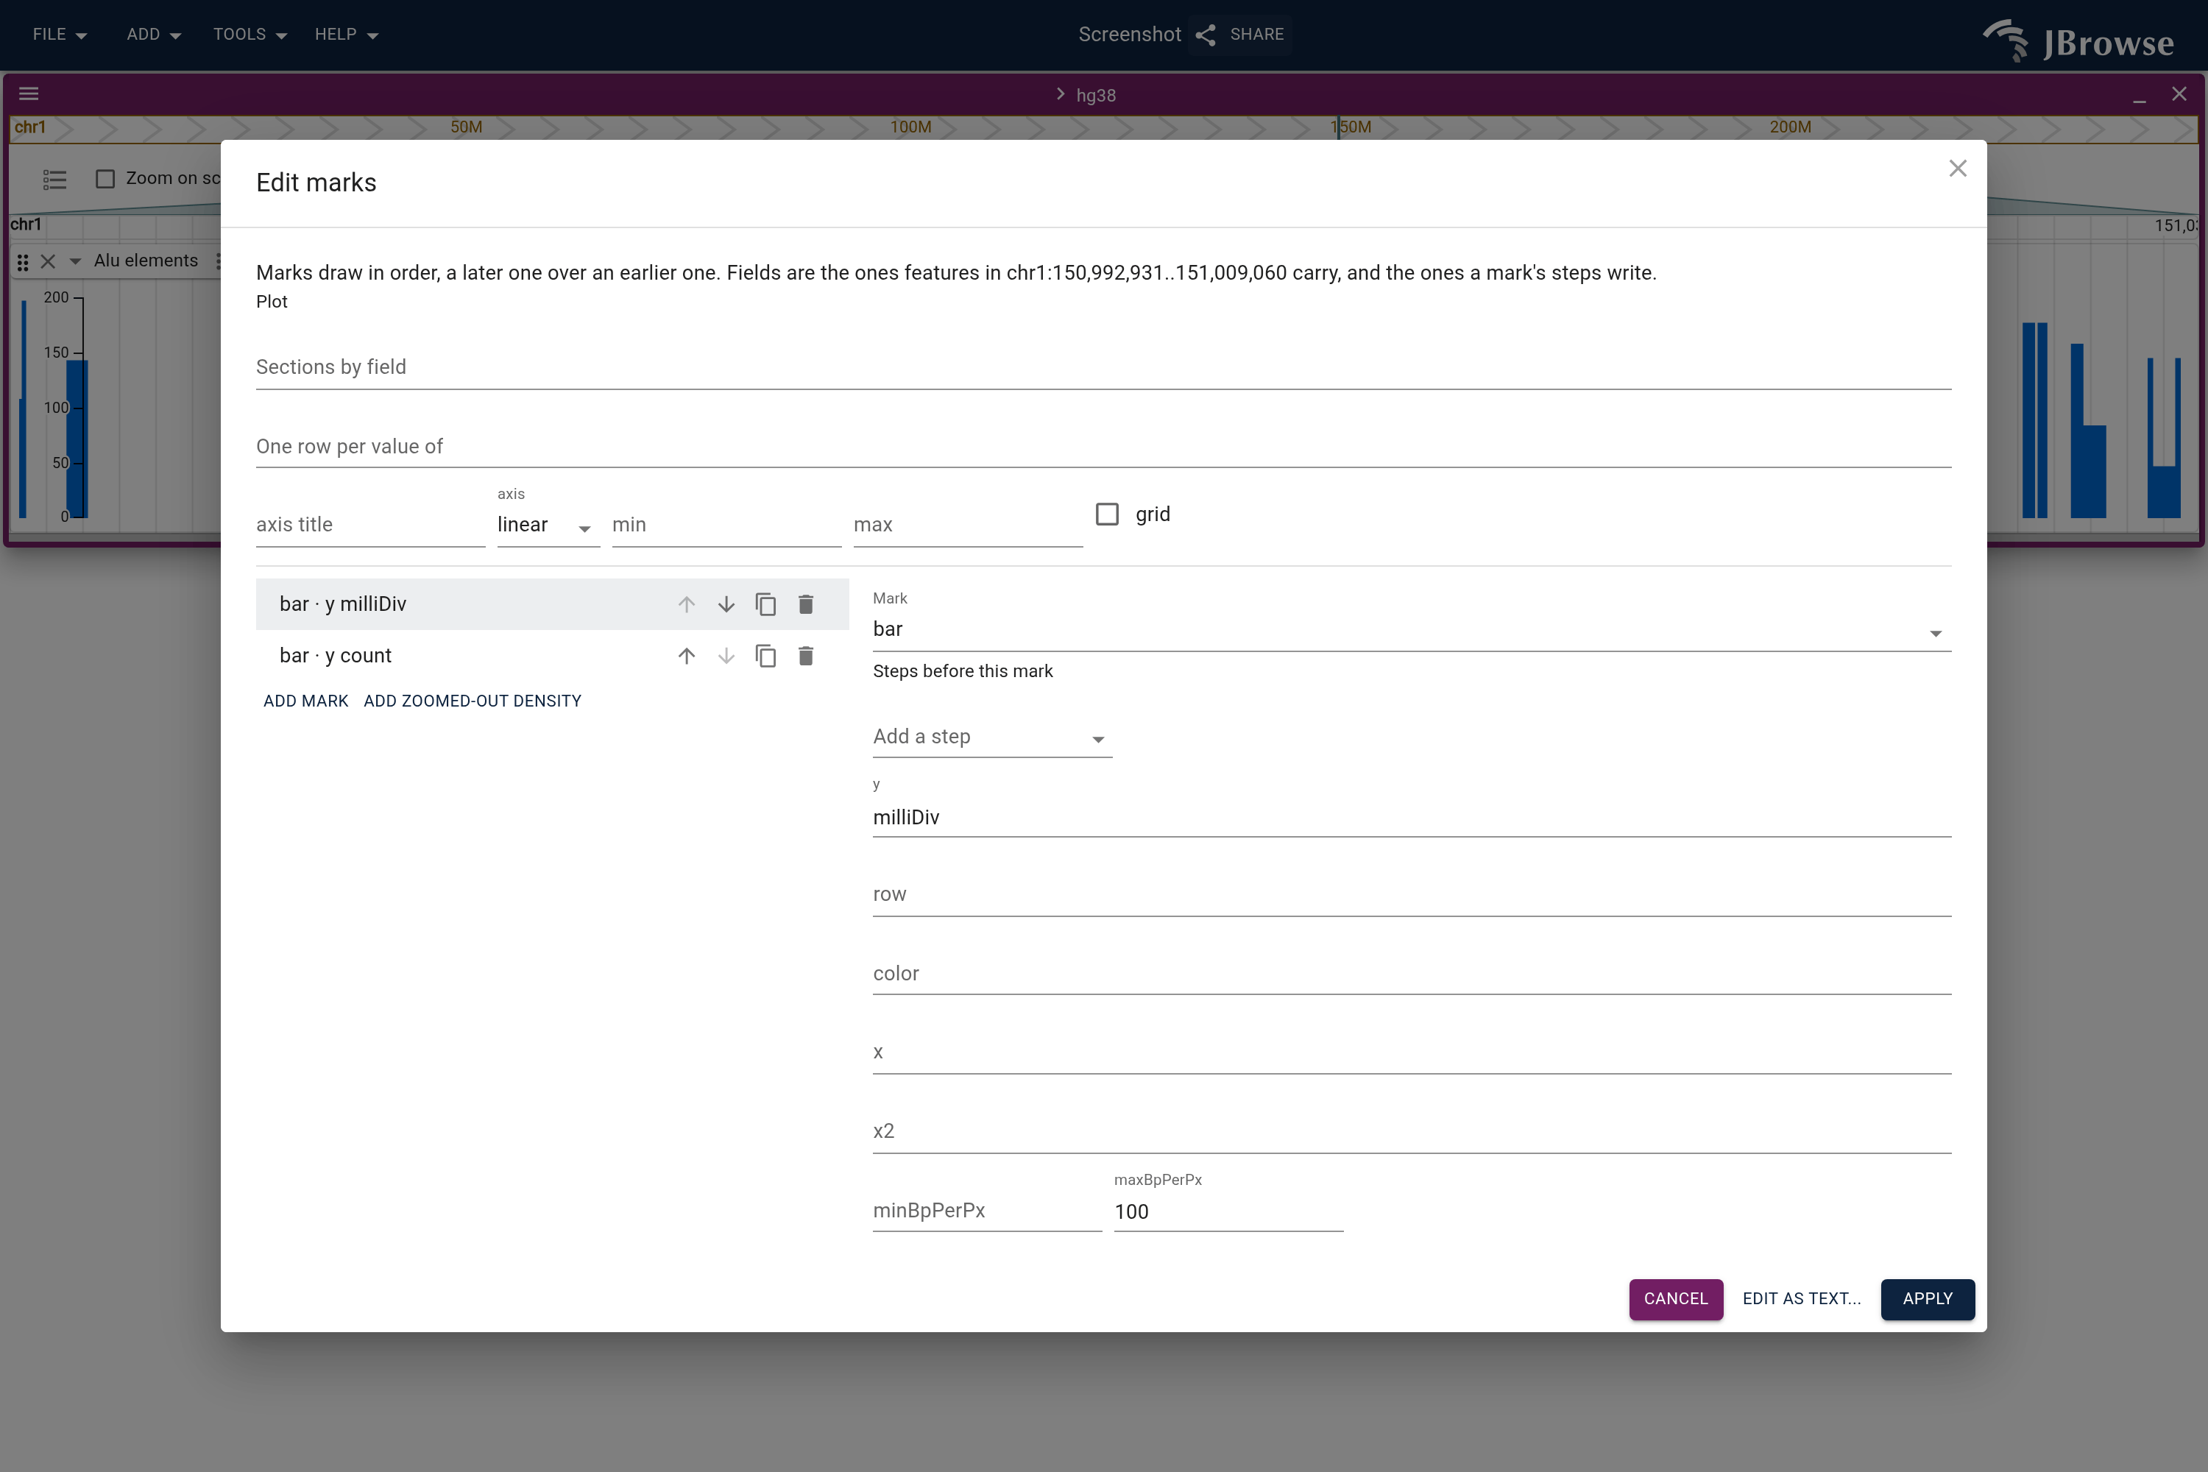The image size is (2208, 1472).
Task: Open the TOOLS menu
Action: point(249,35)
